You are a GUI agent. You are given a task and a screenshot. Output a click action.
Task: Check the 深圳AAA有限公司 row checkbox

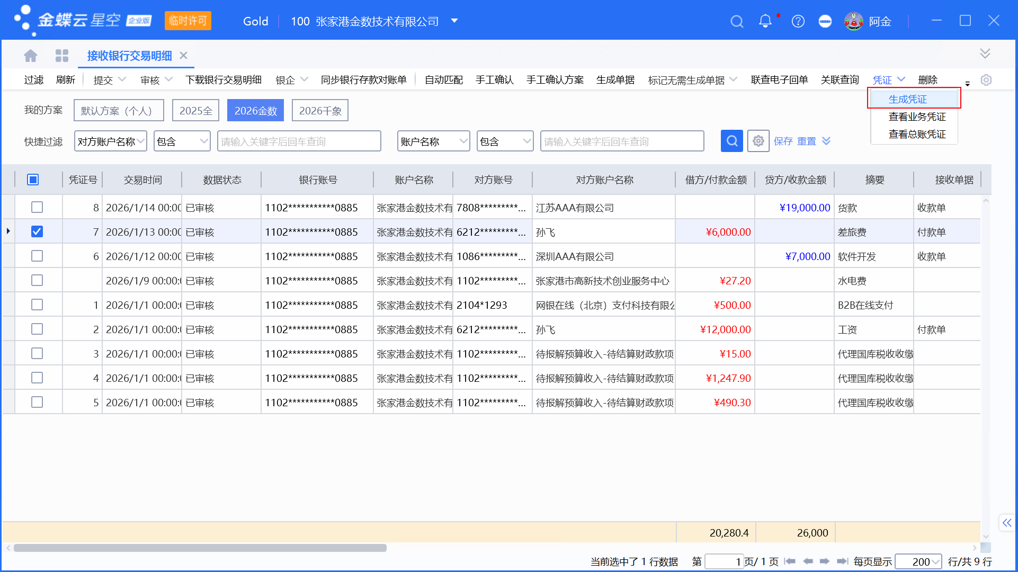pyautogui.click(x=37, y=256)
